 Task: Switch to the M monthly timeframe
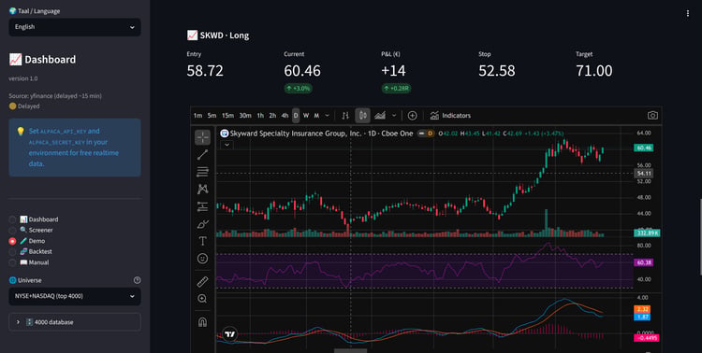click(316, 115)
